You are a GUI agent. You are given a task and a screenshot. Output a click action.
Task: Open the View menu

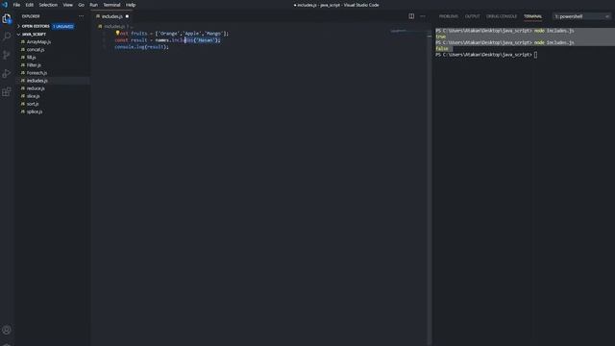tap(68, 5)
